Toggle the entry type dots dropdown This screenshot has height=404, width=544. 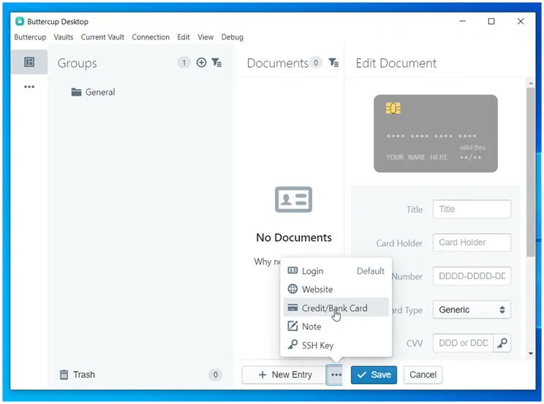(335, 375)
